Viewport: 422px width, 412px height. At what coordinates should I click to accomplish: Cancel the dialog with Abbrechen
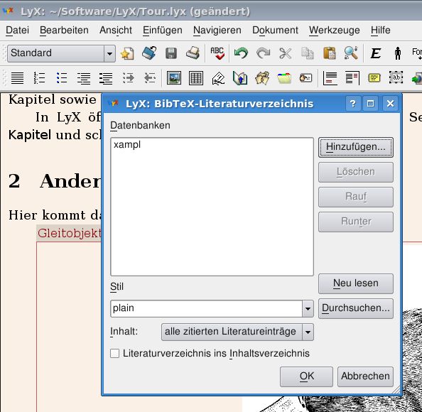[x=365, y=376]
